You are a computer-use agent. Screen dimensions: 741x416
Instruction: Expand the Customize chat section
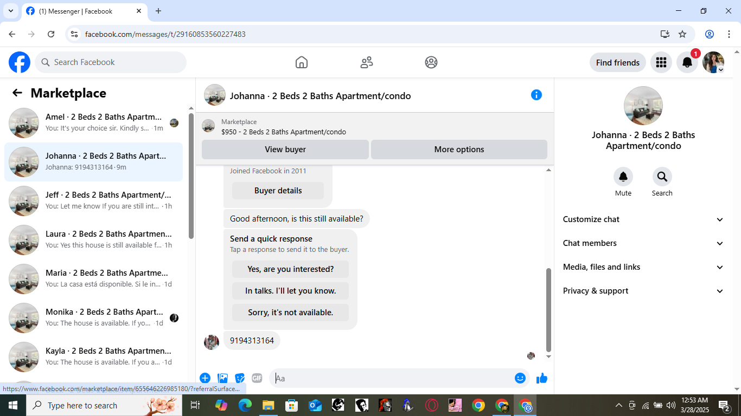pyautogui.click(x=643, y=219)
